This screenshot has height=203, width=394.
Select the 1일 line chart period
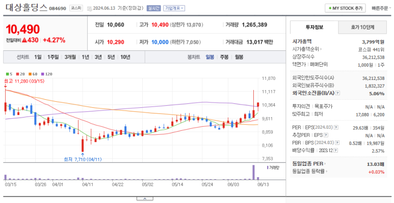pos(38,57)
